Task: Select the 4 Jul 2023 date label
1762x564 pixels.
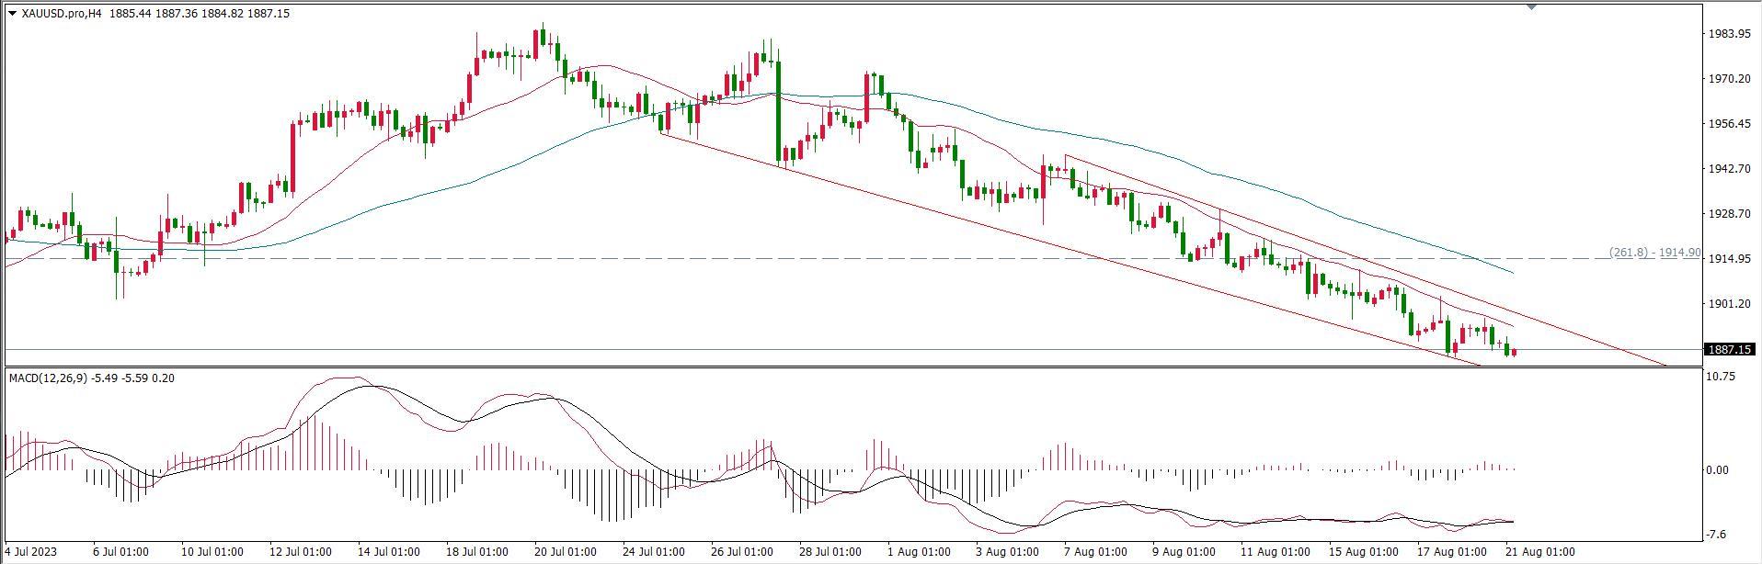Action: (x=31, y=552)
